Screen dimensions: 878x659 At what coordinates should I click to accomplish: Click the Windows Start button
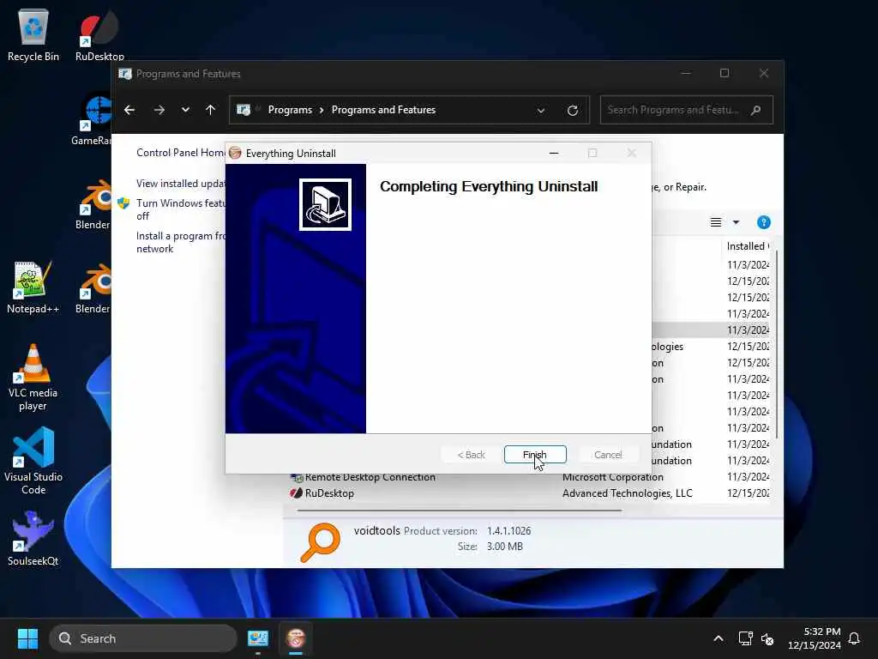pyautogui.click(x=27, y=638)
